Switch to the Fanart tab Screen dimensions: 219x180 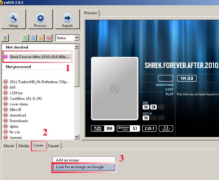[54, 146]
